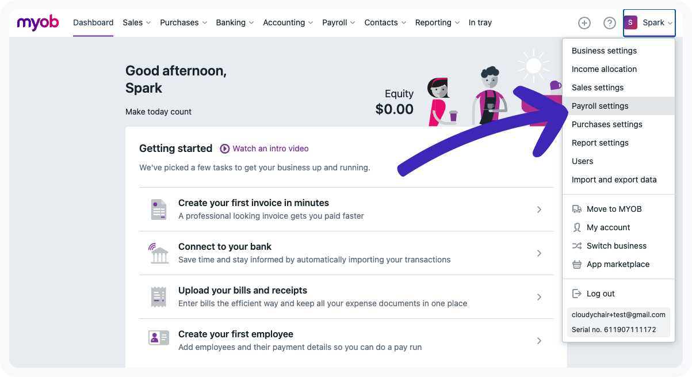Open Business settings from menu
The image size is (692, 377).
604,51
